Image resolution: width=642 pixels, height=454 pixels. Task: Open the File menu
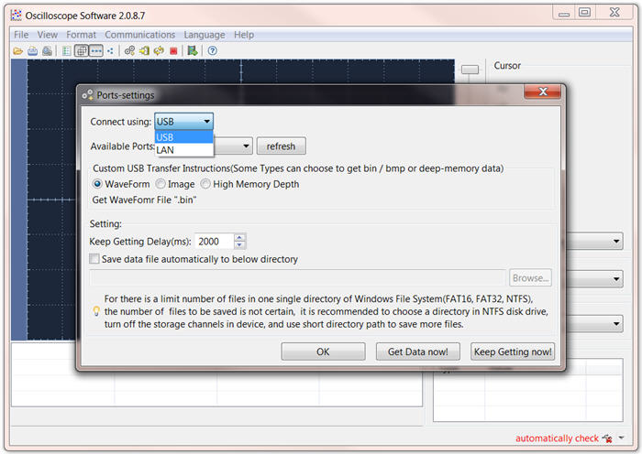click(21, 35)
